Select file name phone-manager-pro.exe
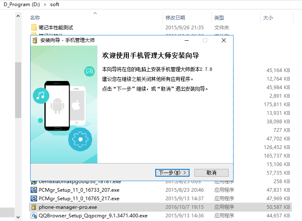This screenshot has width=302, height=221. tap(68, 207)
